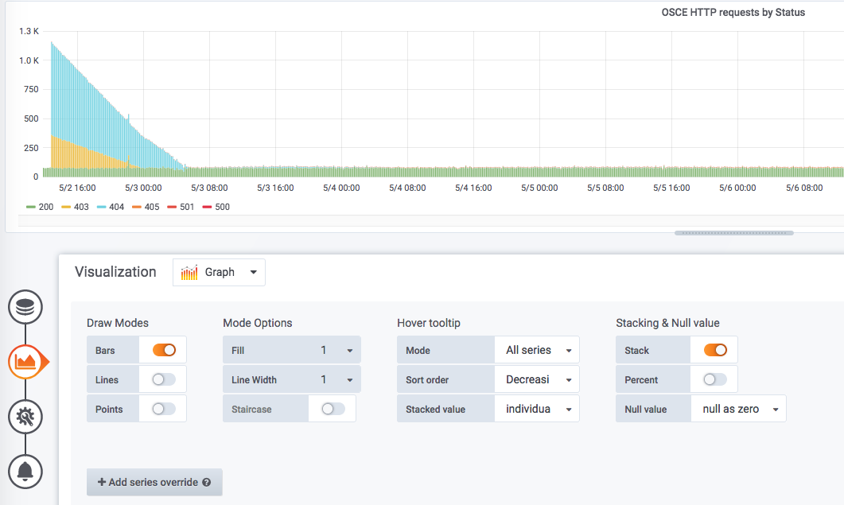Click the Hover tooltip heading
Viewport: 844px width, 505px height.
[x=429, y=323]
